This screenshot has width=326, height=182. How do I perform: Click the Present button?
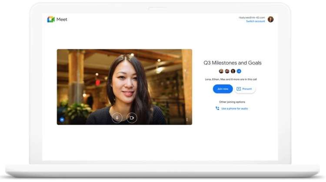point(245,89)
